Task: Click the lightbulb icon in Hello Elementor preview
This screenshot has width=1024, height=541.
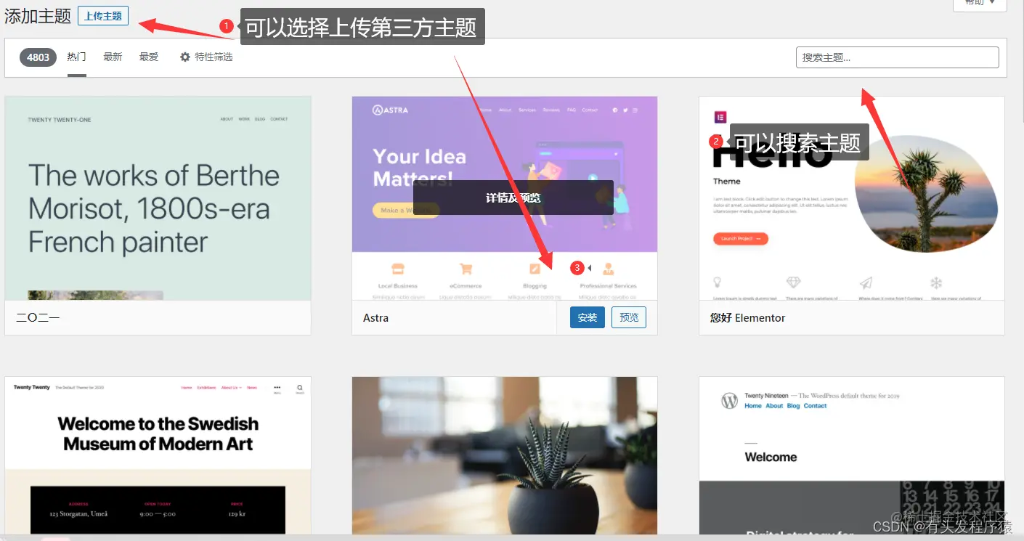Action: click(717, 282)
